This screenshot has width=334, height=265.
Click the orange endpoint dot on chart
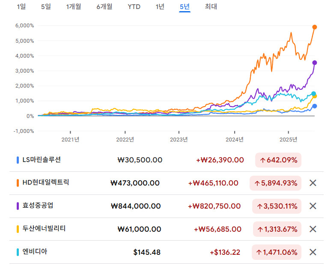315,27
